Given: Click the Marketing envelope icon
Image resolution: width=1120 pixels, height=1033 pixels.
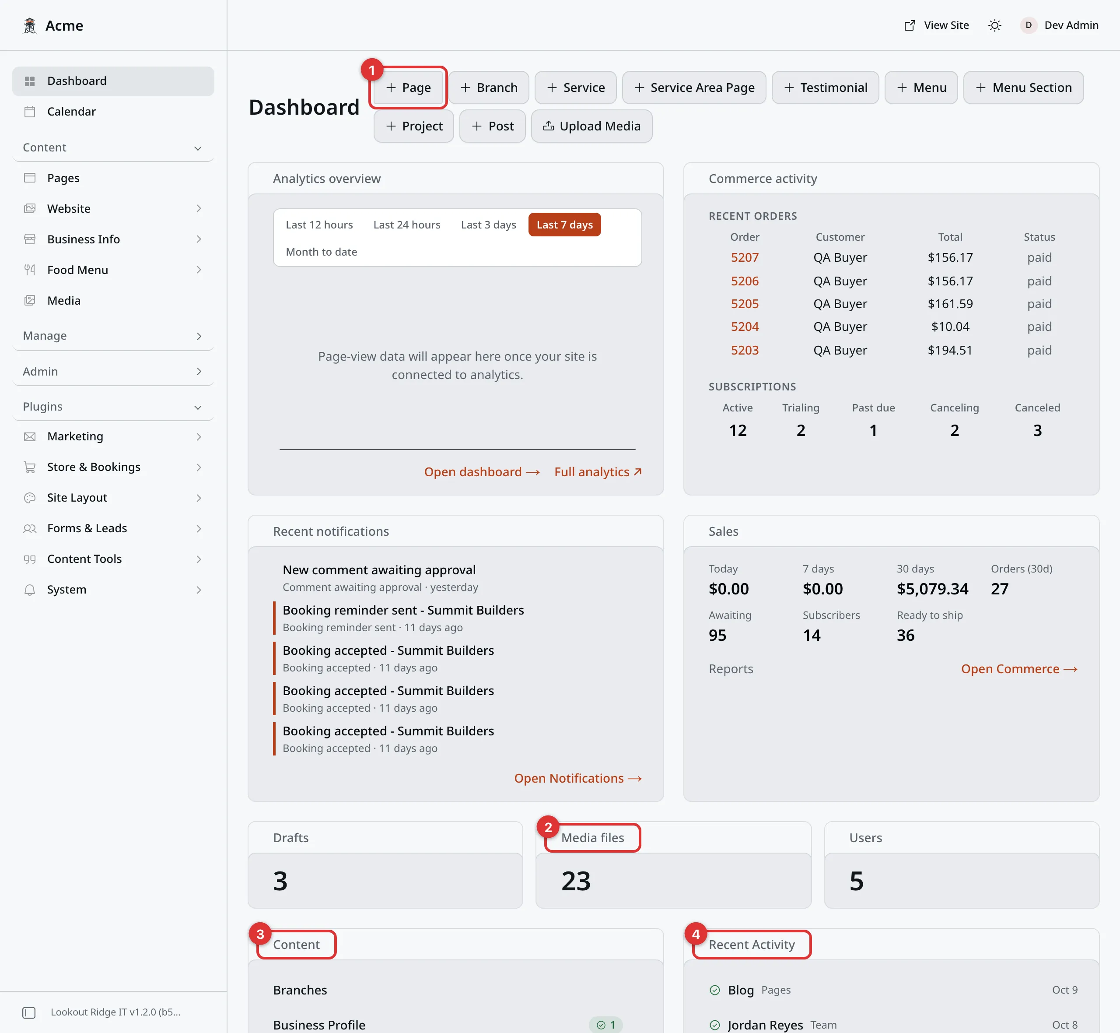Looking at the screenshot, I should [x=30, y=436].
